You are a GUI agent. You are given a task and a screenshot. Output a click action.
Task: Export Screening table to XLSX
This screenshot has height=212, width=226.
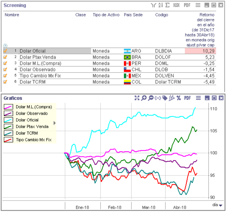point(176,5)
